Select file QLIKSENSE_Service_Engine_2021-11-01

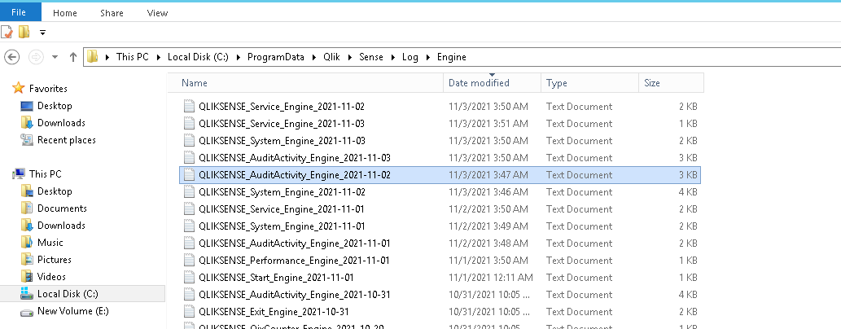point(282,209)
